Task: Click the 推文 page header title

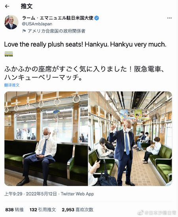Action: pos(27,6)
